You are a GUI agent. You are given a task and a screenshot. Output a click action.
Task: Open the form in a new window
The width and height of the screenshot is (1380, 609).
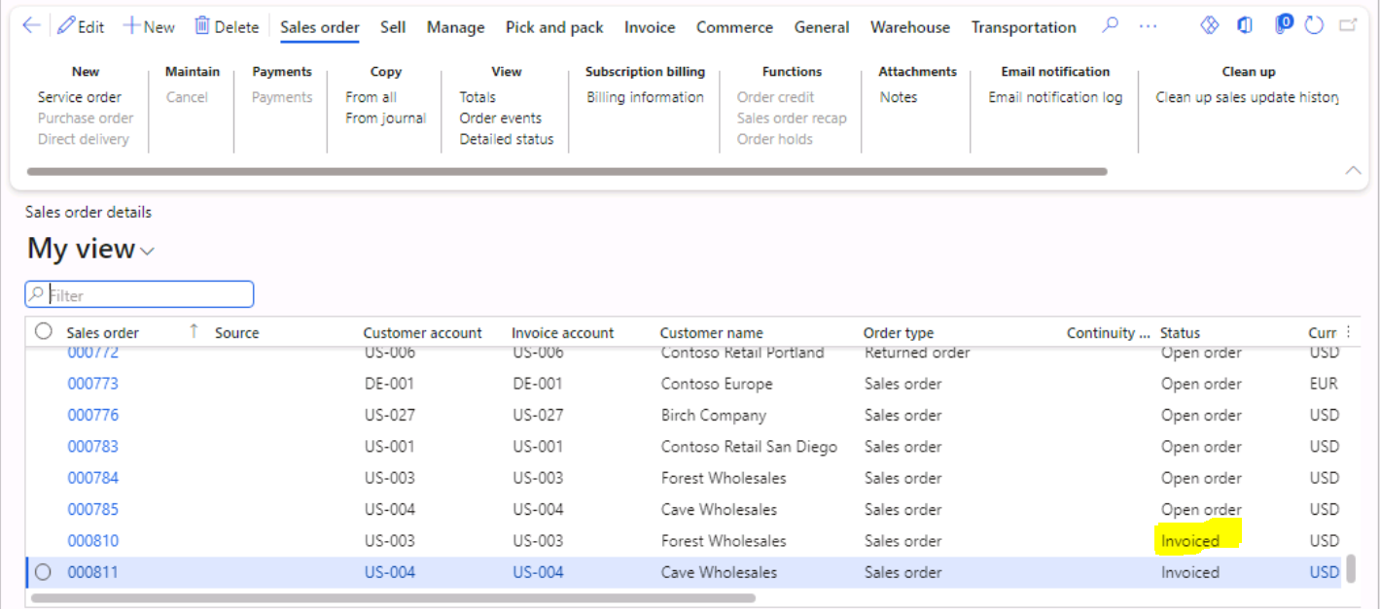coord(1348,26)
